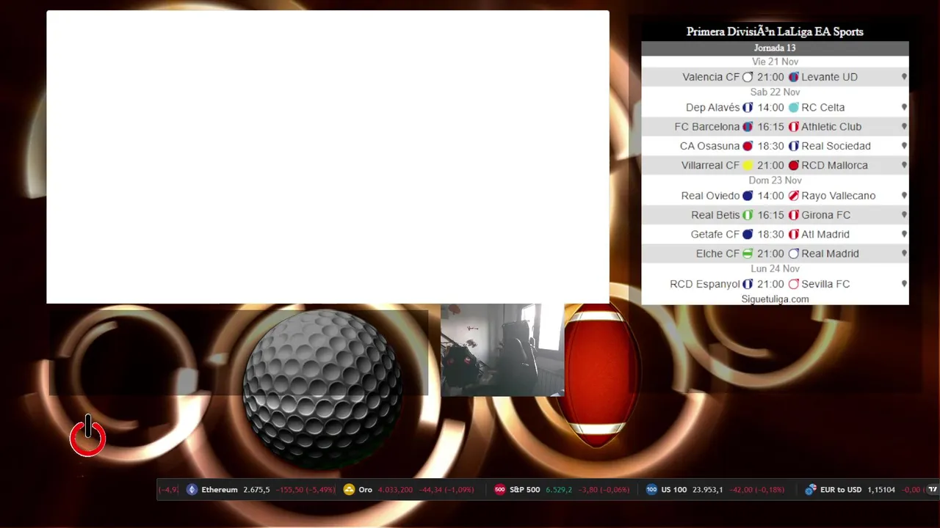The image size is (940, 528).
Task: Click the CA Osasuna red crest icon
Action: coord(748,147)
